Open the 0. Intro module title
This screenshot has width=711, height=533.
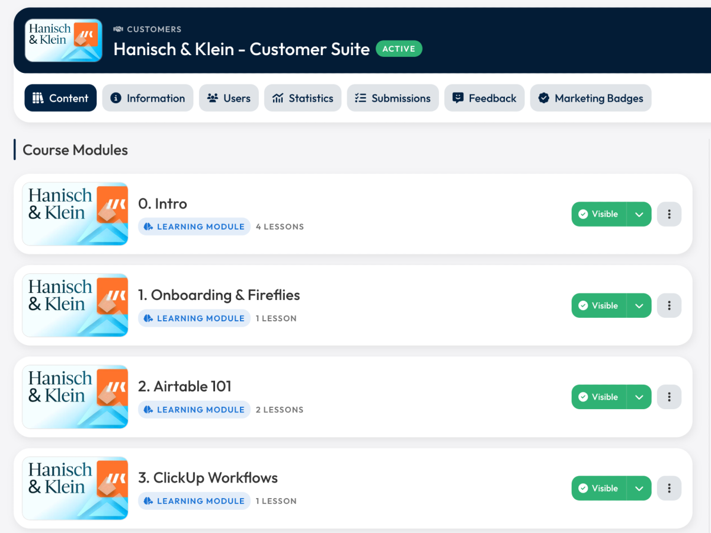tap(162, 204)
